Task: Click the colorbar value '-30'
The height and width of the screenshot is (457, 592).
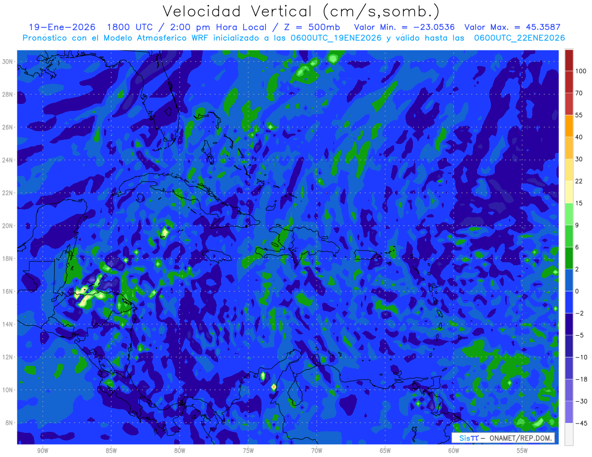Action: click(581, 401)
